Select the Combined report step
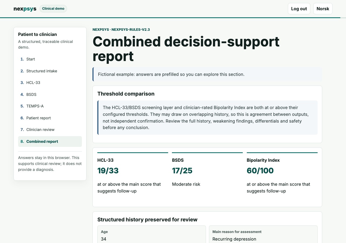Screen dimensions: 346x243 click(50, 141)
